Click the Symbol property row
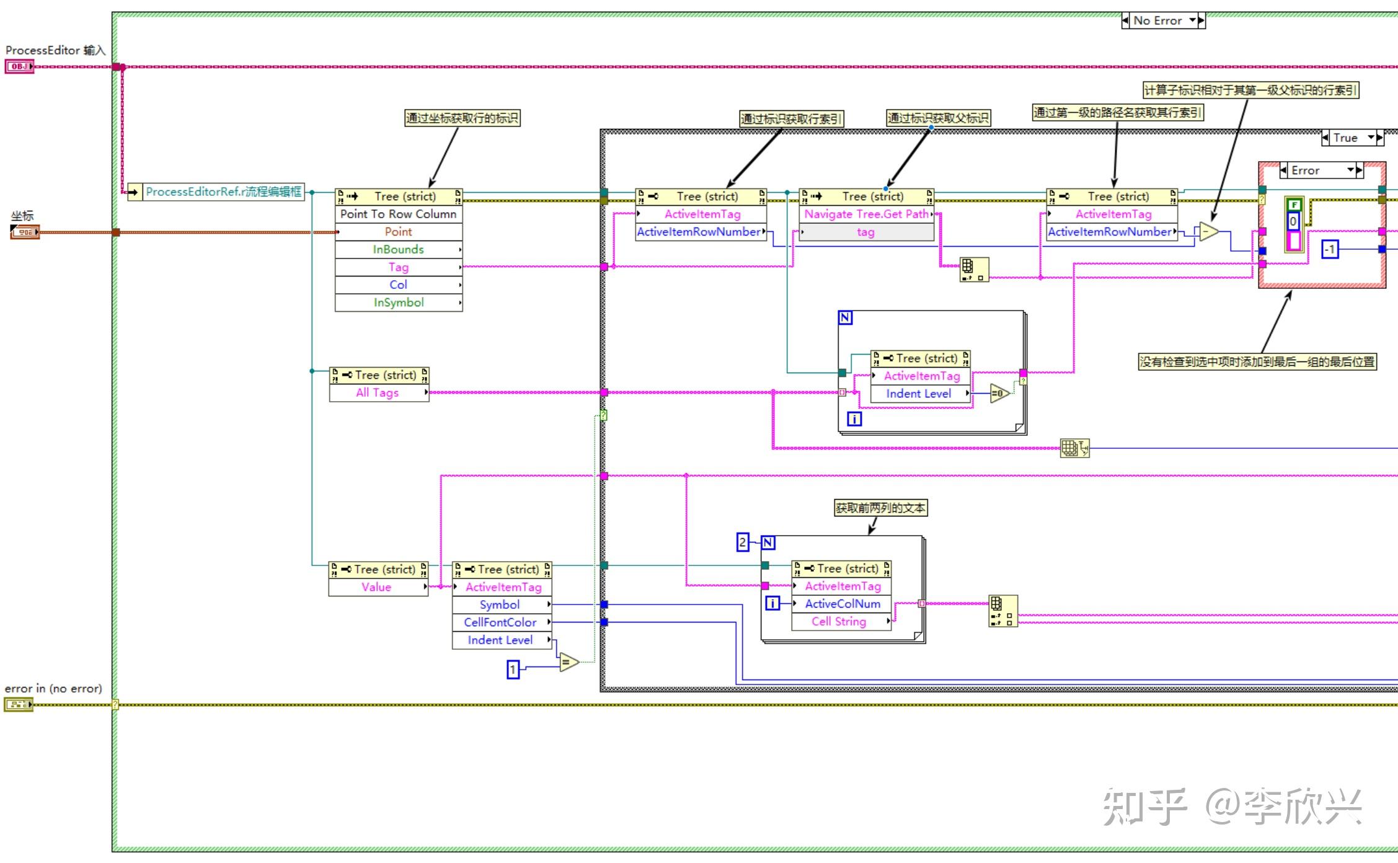Image resolution: width=1398 pixels, height=863 pixels. [502, 604]
